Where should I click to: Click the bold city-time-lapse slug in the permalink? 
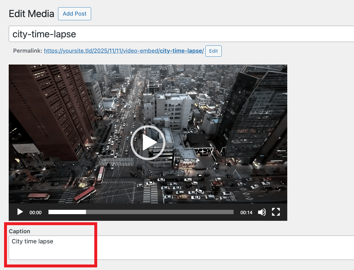click(181, 51)
